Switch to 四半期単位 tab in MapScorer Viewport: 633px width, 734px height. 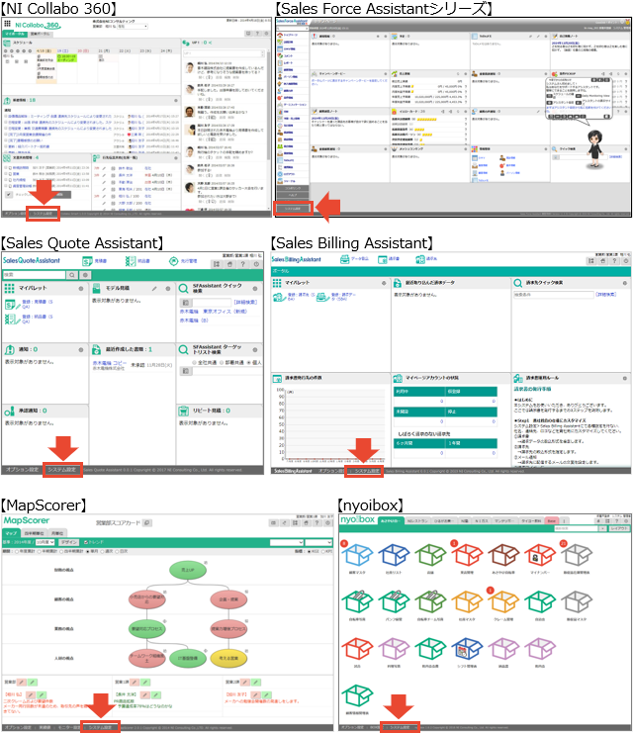pyautogui.click(x=35, y=533)
